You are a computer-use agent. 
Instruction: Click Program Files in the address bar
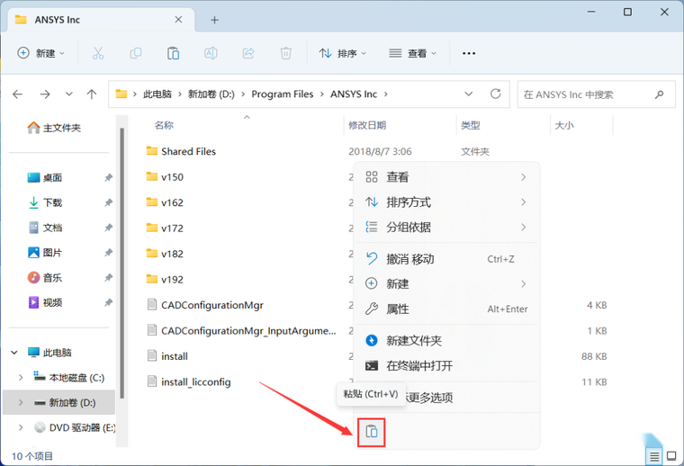pyautogui.click(x=283, y=94)
